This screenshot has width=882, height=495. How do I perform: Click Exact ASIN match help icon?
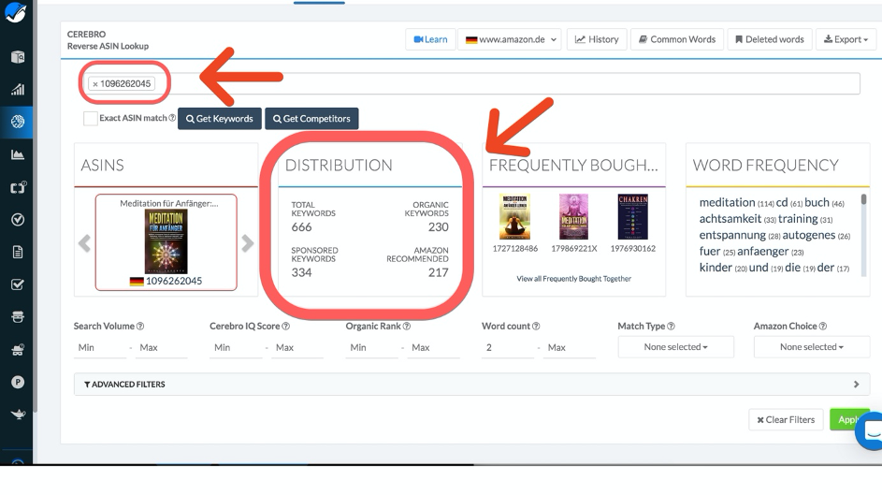click(172, 118)
